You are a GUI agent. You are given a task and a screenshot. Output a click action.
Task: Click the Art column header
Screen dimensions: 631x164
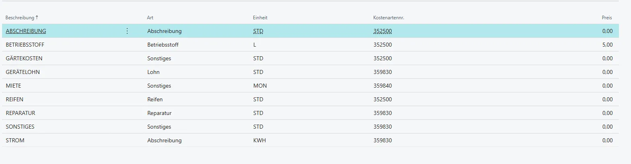[150, 18]
